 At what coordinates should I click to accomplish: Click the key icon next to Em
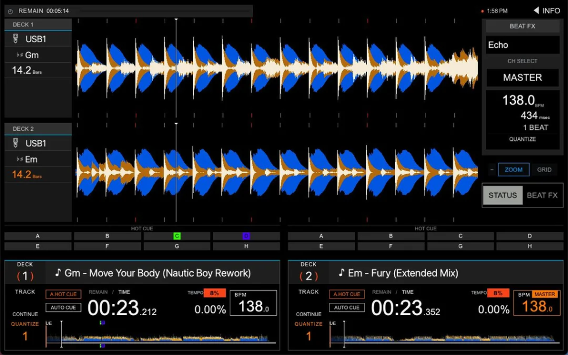tap(20, 159)
